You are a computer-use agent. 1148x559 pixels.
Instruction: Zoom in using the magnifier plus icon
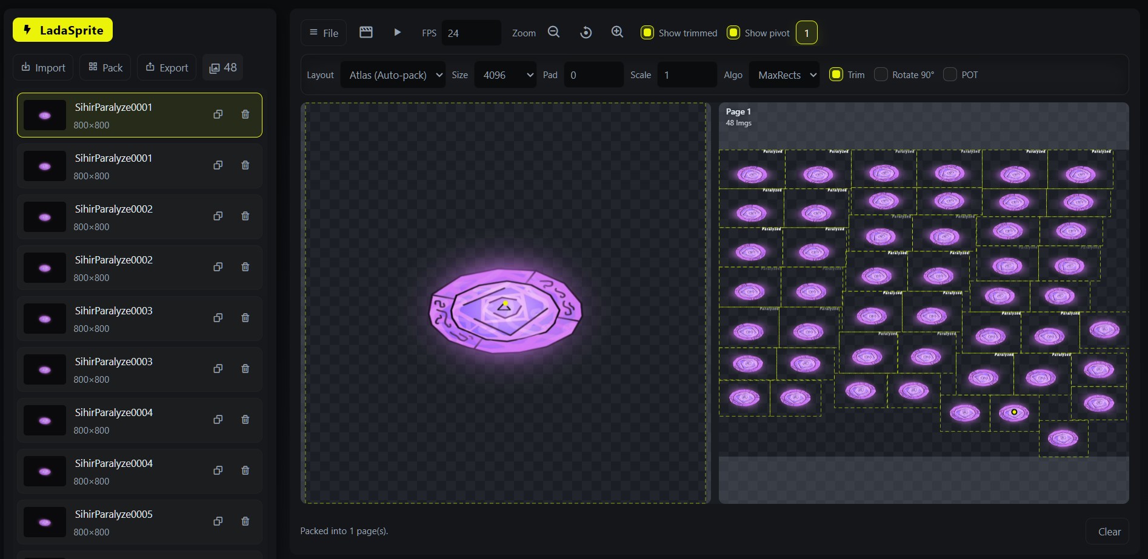click(617, 32)
